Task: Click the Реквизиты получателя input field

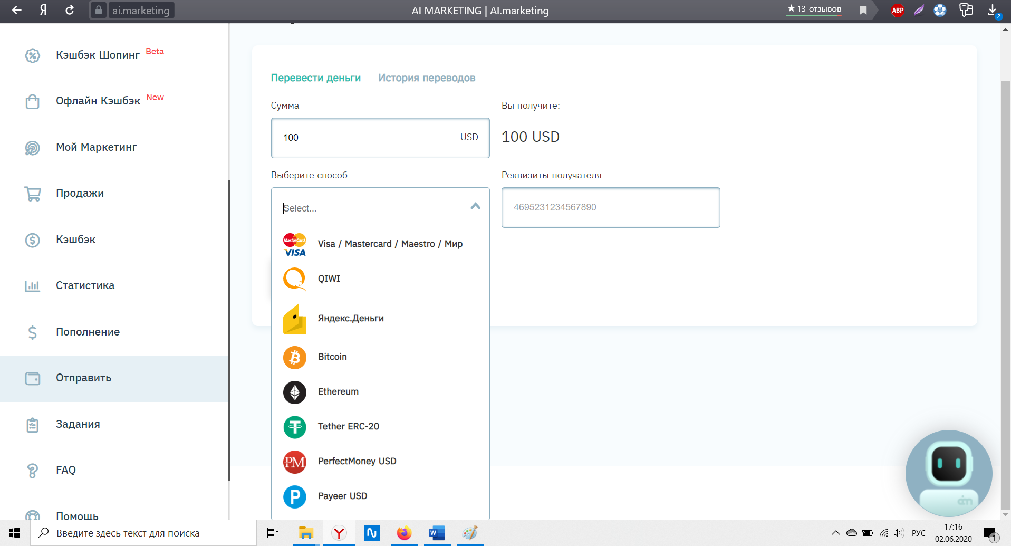Action: (x=611, y=207)
